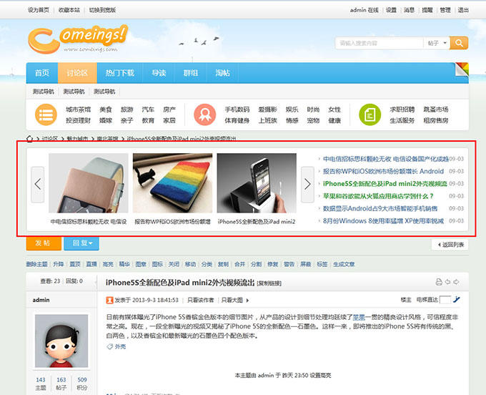The height and width of the screenshot is (395, 486).
Task: Click the 复制链接 link by the title
Action: [269, 283]
